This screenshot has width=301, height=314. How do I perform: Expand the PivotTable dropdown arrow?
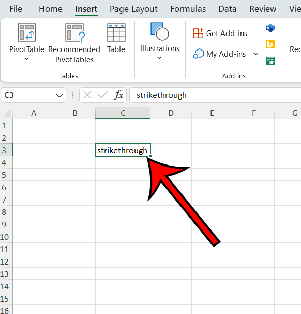(26, 59)
